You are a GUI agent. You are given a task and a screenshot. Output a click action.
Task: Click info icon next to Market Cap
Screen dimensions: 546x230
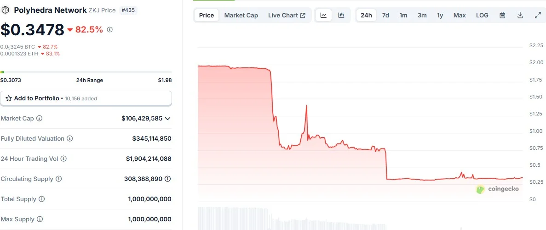click(x=40, y=118)
